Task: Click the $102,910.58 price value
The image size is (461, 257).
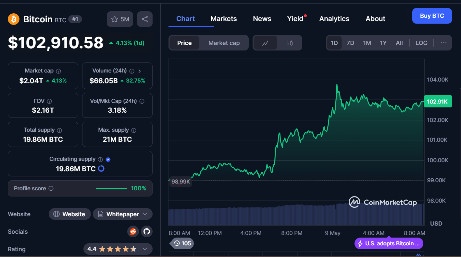Action: [56, 43]
